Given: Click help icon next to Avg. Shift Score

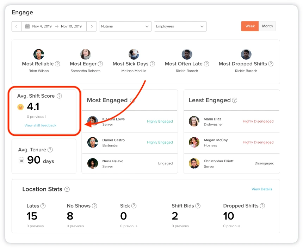Looking at the screenshot, I should point(60,96).
